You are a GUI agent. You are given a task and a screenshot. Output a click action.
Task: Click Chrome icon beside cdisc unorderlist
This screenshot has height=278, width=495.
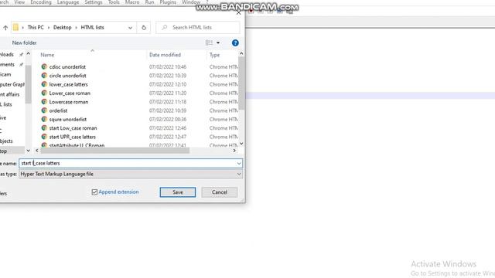click(x=44, y=67)
